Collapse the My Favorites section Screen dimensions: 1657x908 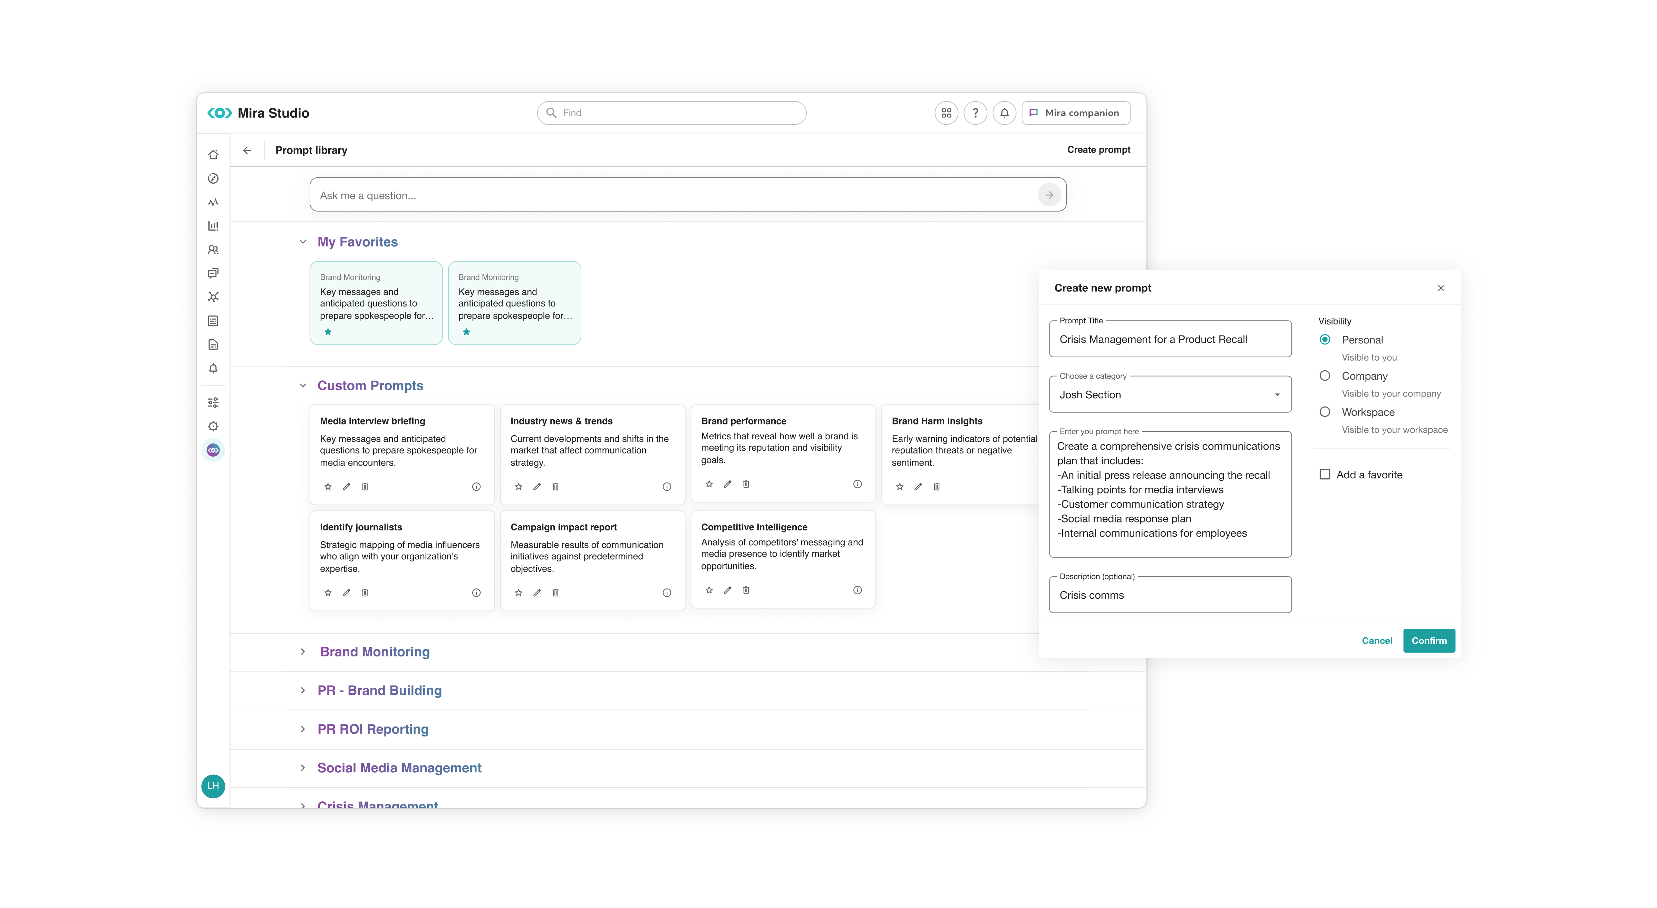[302, 242]
